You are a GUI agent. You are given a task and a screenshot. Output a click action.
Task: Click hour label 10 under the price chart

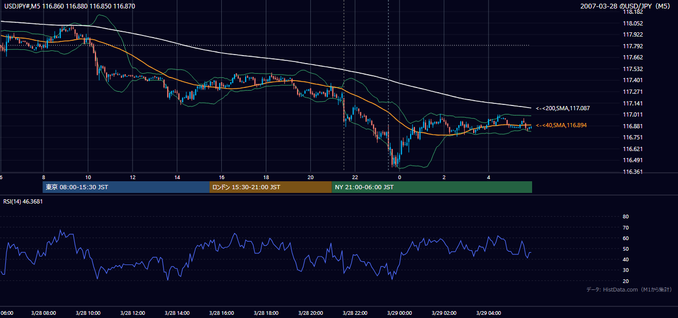(88, 178)
